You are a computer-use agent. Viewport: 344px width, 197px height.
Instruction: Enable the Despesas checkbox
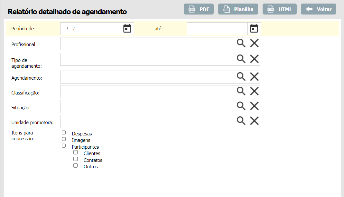coord(64,133)
